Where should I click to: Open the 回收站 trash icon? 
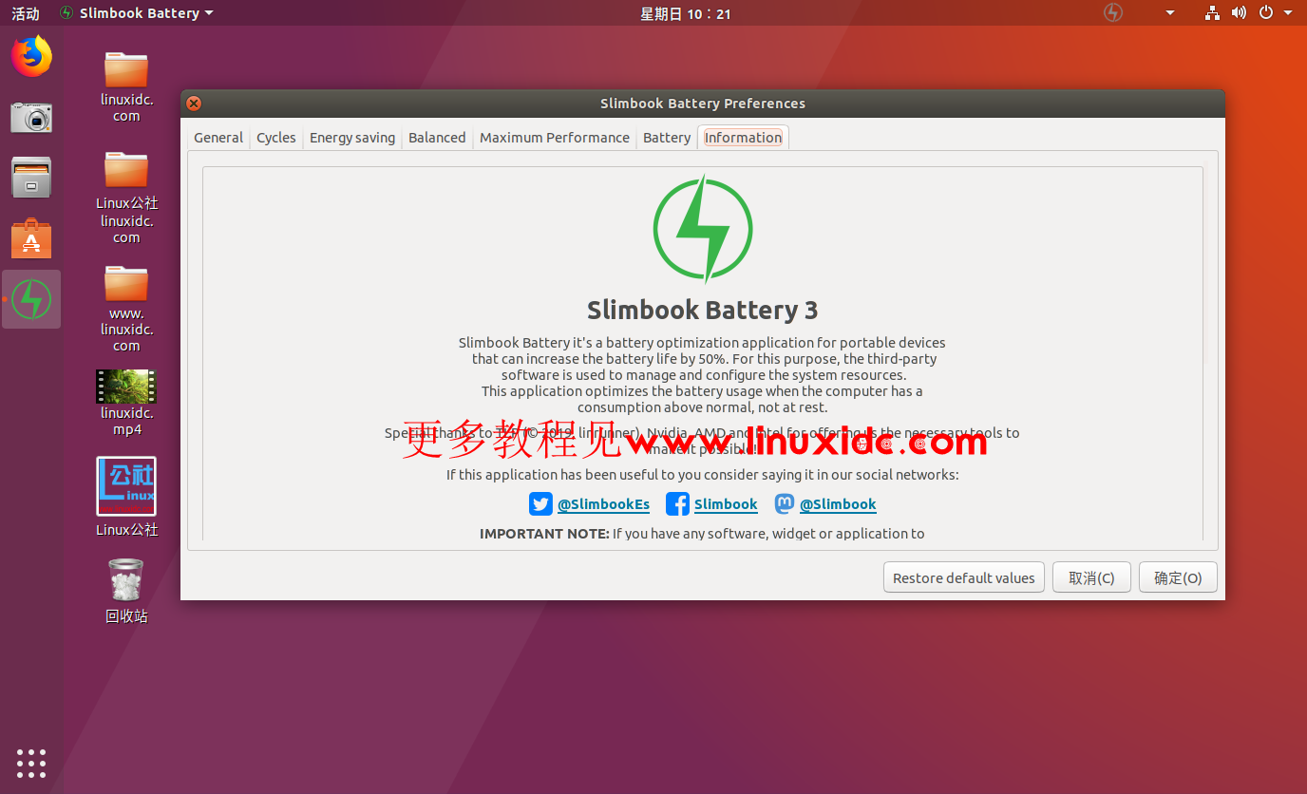pos(126,591)
